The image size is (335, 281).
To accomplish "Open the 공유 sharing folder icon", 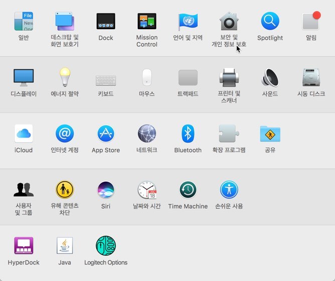I will tap(270, 134).
